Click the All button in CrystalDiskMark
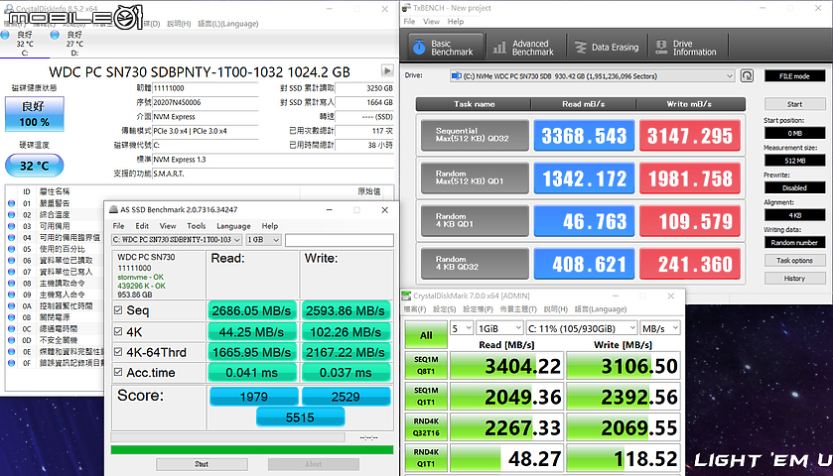This screenshot has width=833, height=476. tap(426, 335)
